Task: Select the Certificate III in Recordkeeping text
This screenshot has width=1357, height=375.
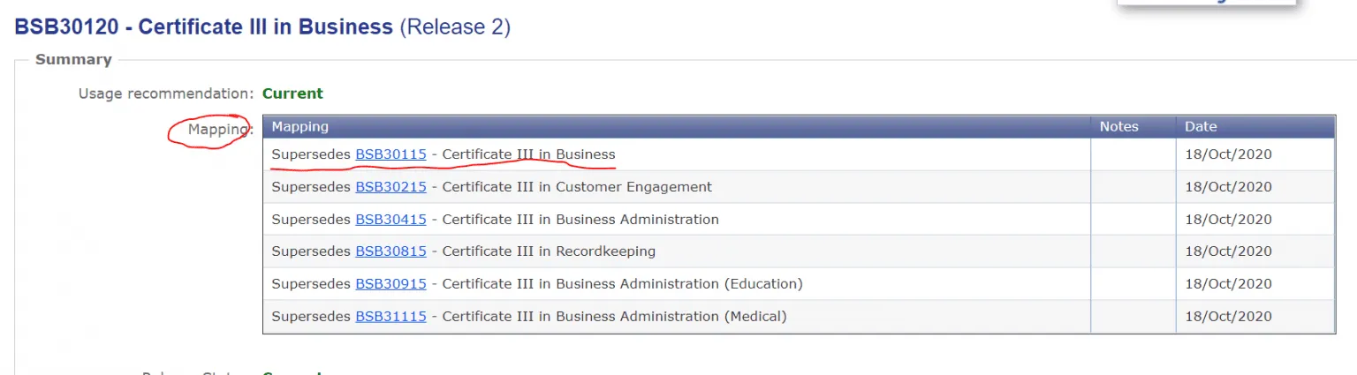Action: 549,251
